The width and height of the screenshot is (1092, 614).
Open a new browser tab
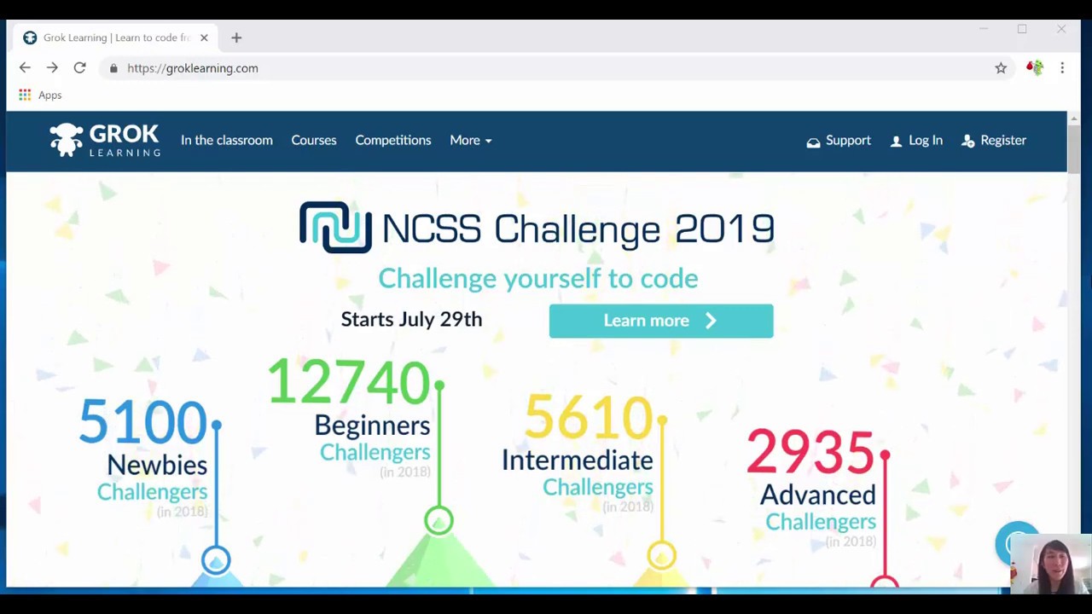[x=236, y=38]
